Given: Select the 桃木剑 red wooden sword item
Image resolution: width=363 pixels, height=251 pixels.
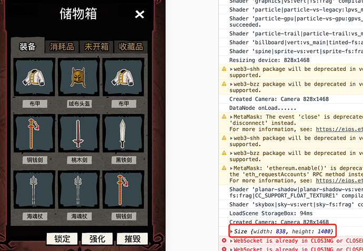Looking at the screenshot, I should coord(79,133).
